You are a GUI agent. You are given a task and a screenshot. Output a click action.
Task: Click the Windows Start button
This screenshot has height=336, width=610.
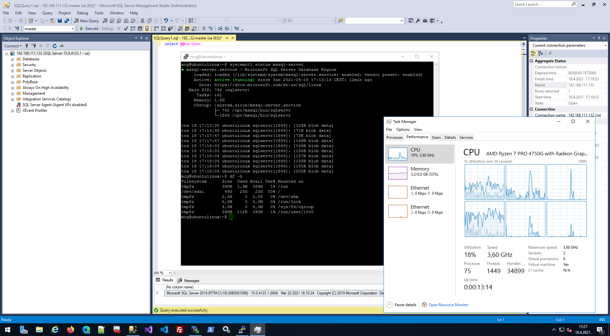coord(8,330)
